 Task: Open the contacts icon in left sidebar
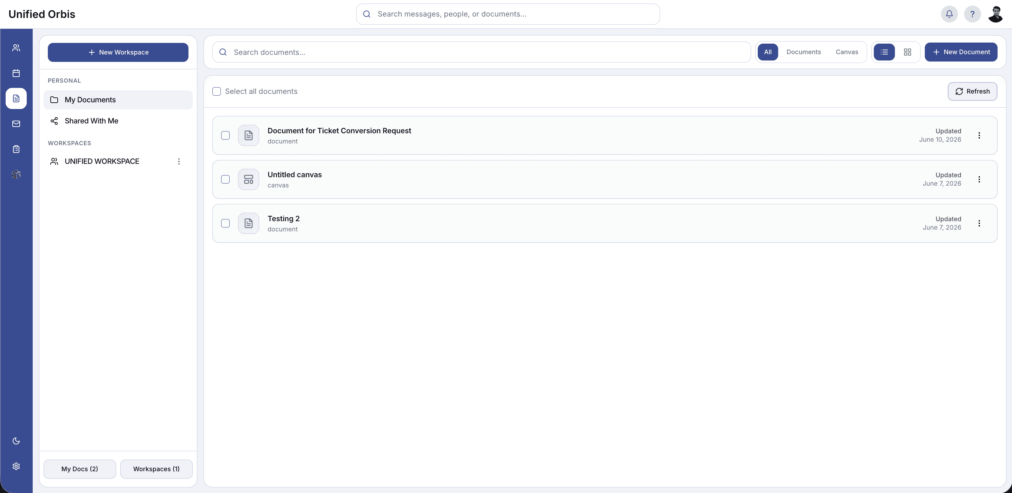pos(16,48)
